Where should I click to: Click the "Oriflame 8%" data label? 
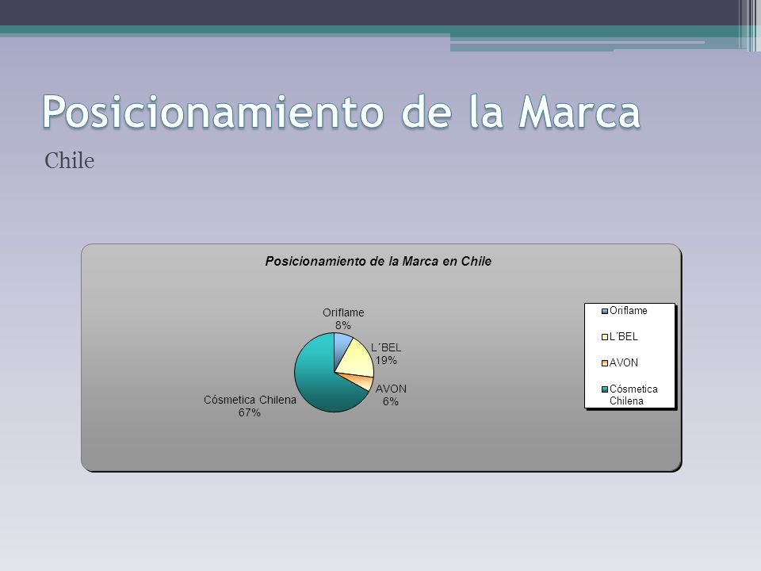click(343, 319)
